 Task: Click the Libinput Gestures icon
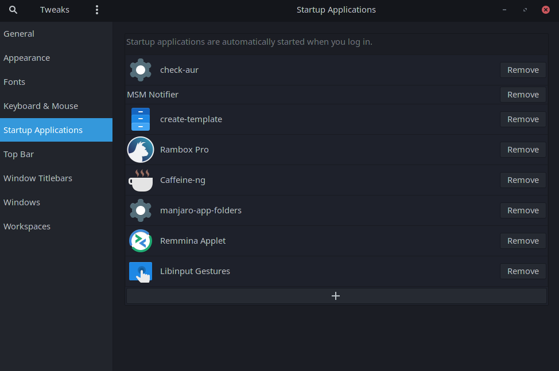coord(141,272)
